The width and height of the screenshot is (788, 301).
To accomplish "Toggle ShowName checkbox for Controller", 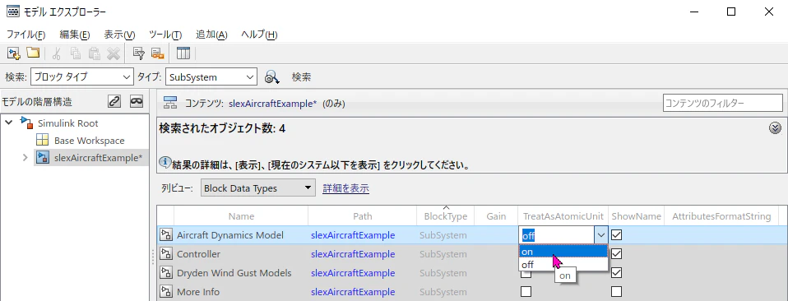I will [x=617, y=254].
